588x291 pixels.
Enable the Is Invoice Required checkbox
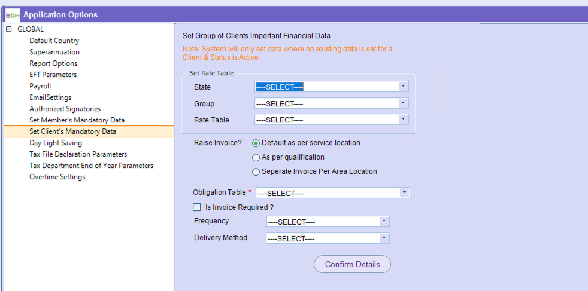tap(197, 207)
